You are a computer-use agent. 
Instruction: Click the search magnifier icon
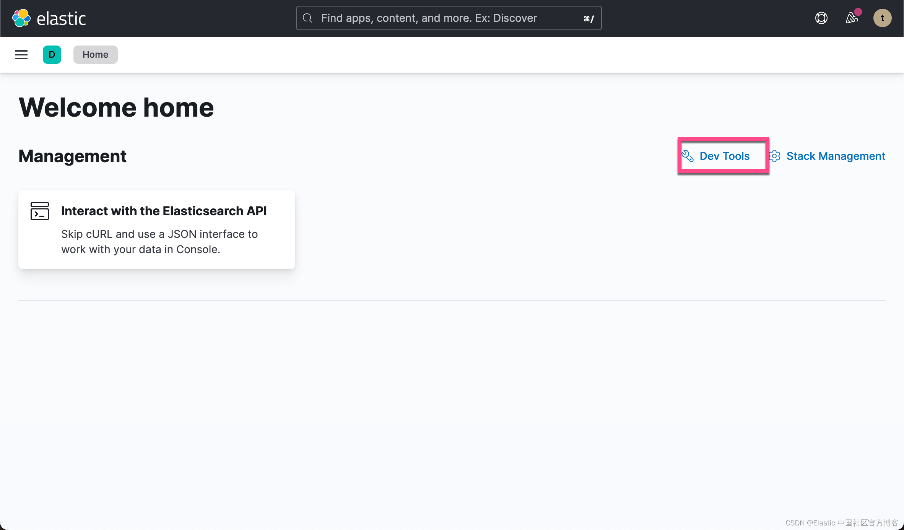tap(307, 18)
